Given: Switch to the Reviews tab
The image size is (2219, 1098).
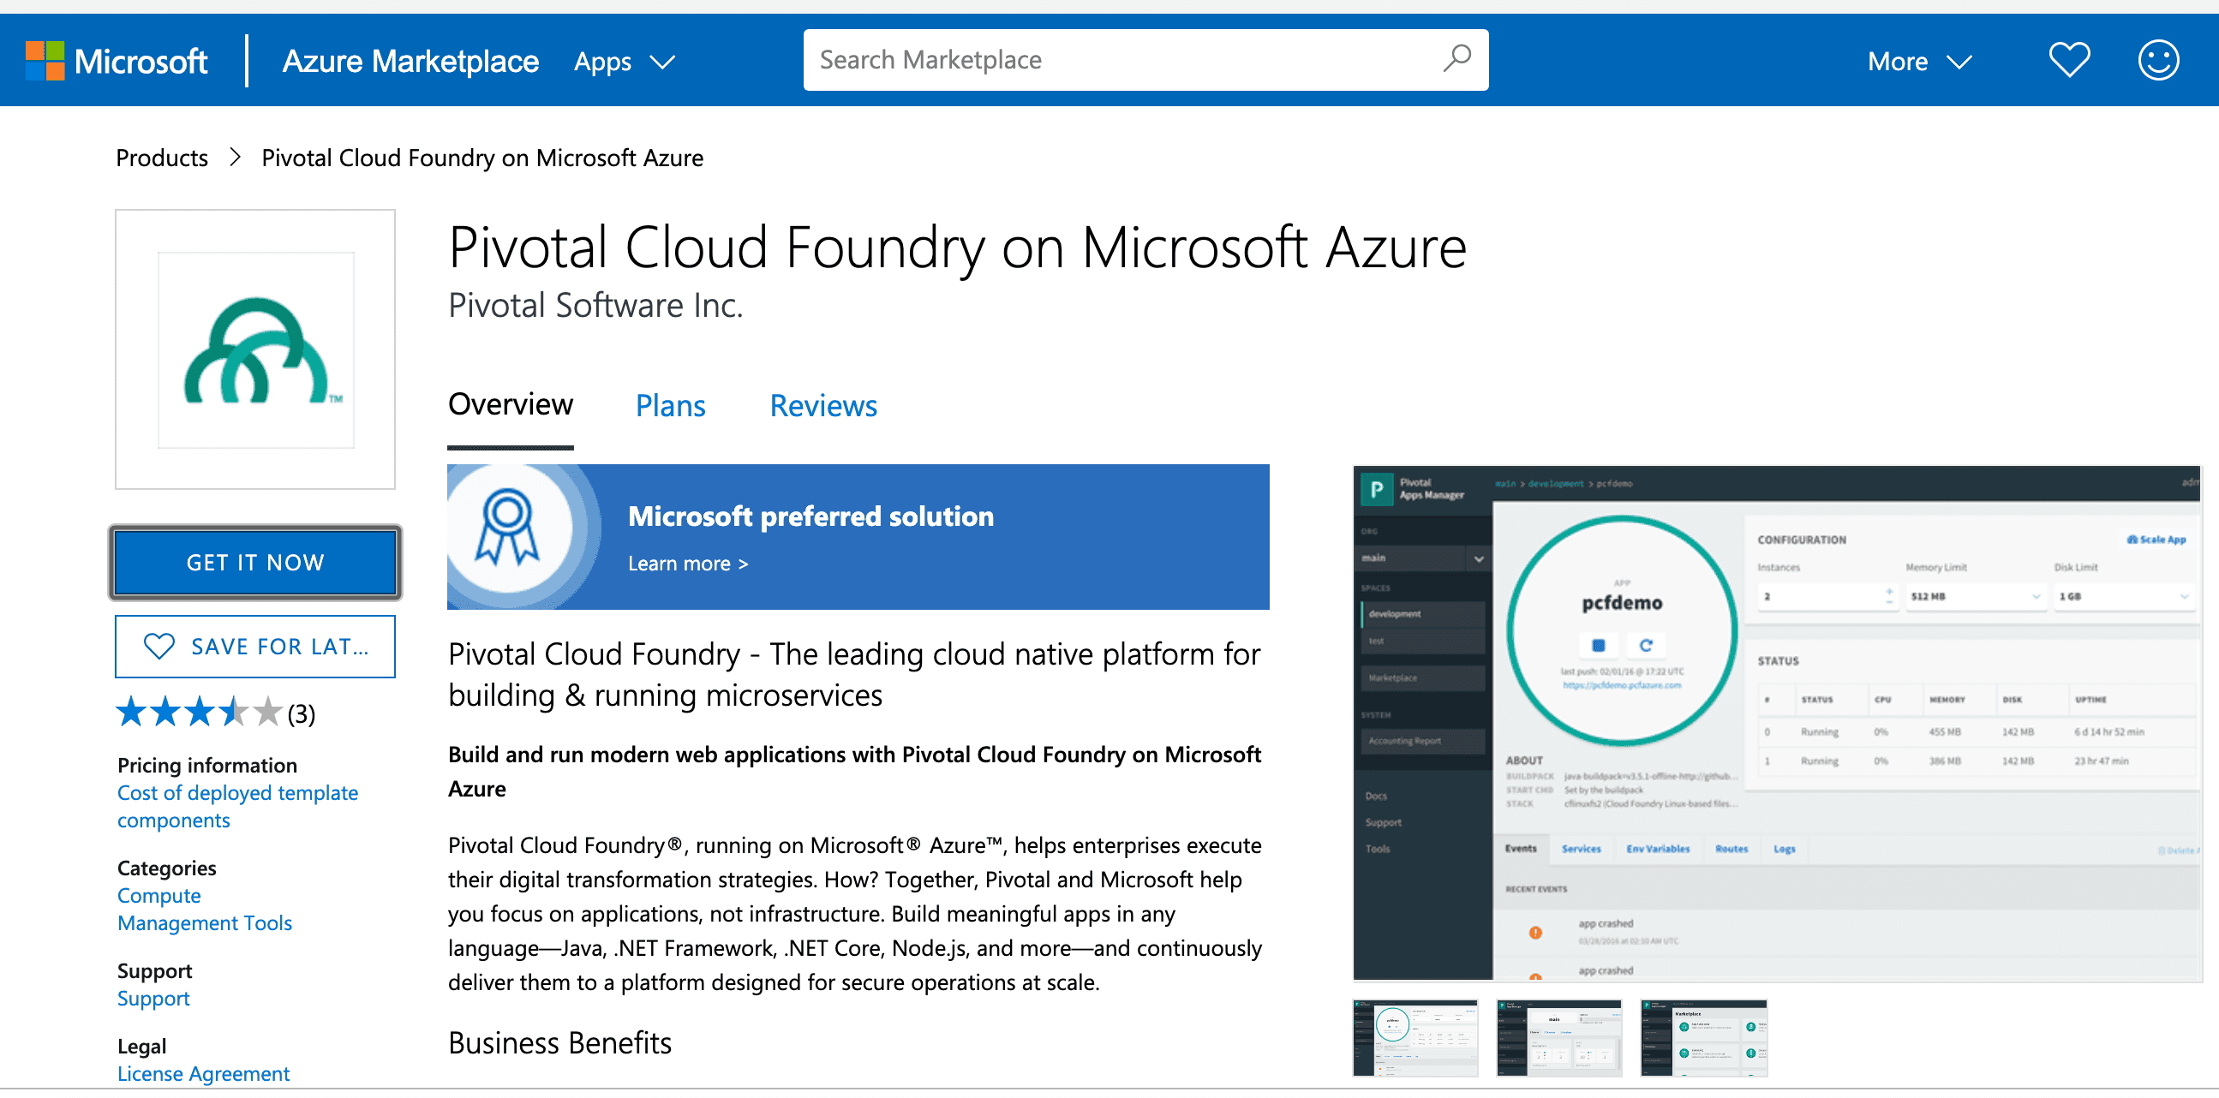Looking at the screenshot, I should pos(822,405).
